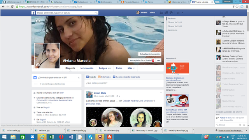
Task: Select Estado post option
Action: (x=91, y=77)
